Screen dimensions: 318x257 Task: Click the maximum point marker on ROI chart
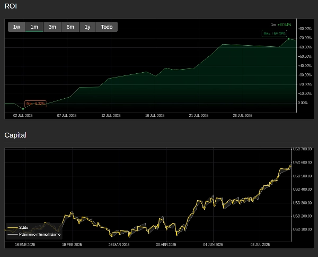click(288, 39)
